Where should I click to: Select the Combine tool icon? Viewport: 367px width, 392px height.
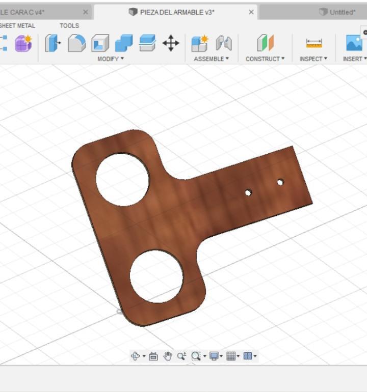124,43
